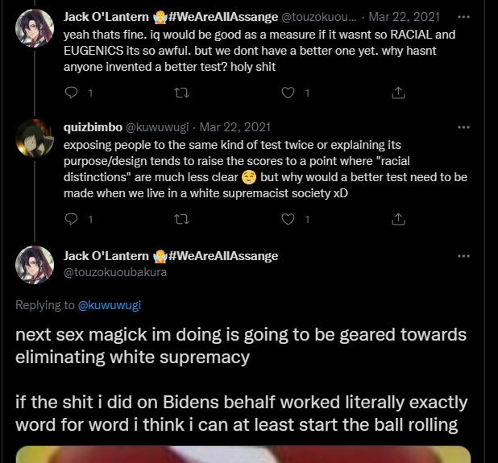Open more options on main tweet
Viewport: 498px width, 463px height.
tap(463, 256)
